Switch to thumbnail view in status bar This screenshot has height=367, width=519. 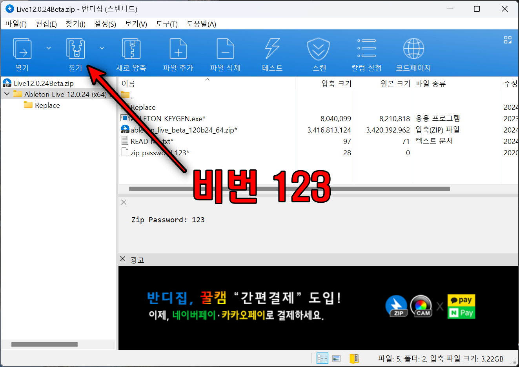point(336,358)
